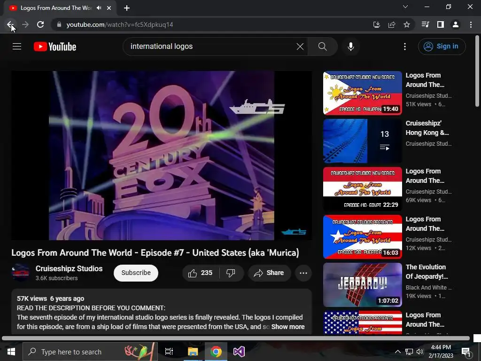Open Chrome three-dot menu
Image resolution: width=481 pixels, height=361 pixels.
click(x=471, y=24)
